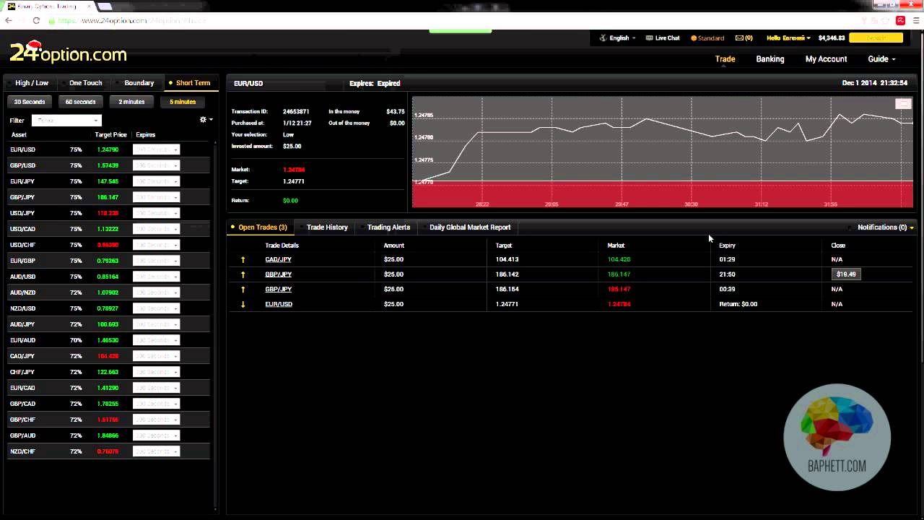Click the up arrow of CAD/JPY trade

243,259
